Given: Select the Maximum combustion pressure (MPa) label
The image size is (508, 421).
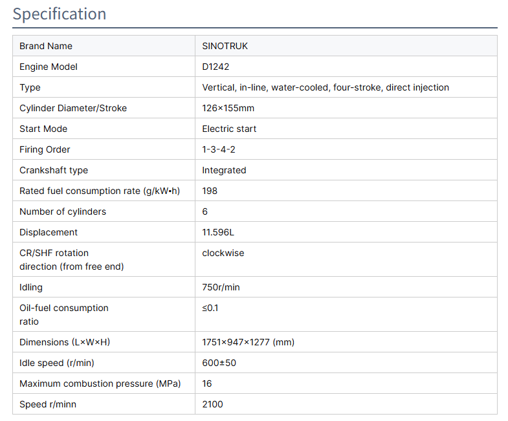Looking at the screenshot, I should [100, 383].
